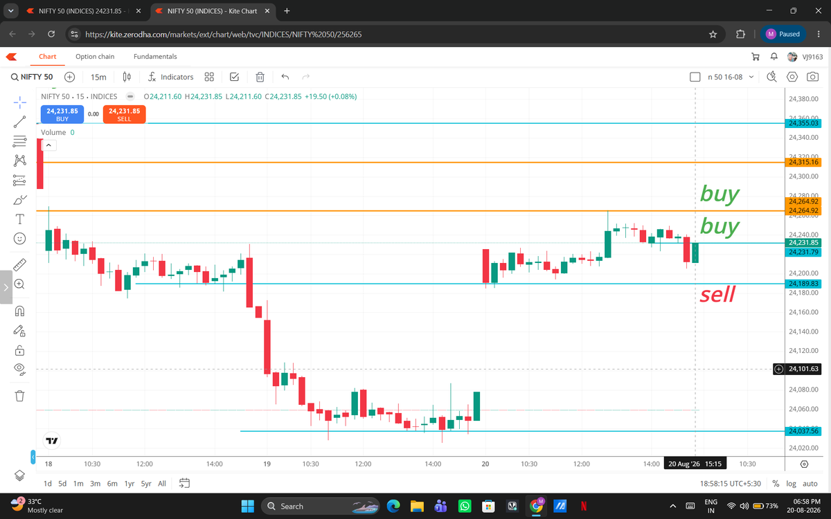Redo the chart action

coord(305,77)
